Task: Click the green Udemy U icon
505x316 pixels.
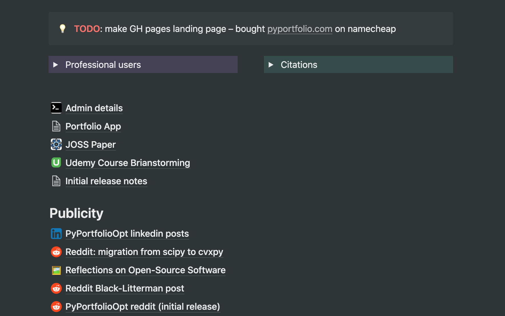Action: click(56, 163)
